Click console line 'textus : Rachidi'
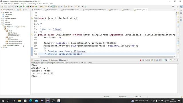Screen dimensions: 183x103 [x=42, y=74]
